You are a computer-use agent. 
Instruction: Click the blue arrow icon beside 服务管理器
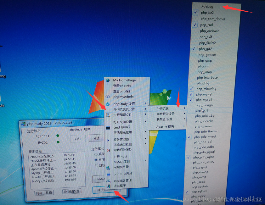coord(108,140)
